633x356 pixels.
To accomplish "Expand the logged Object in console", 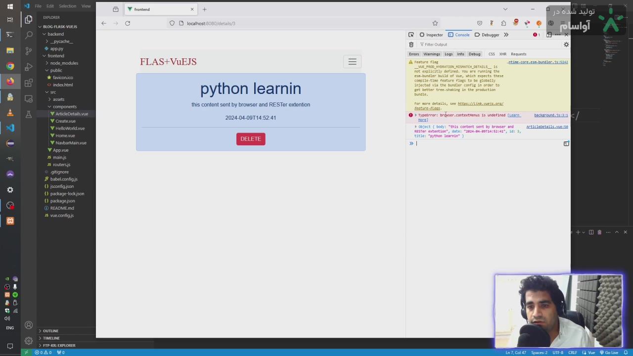I will [416, 127].
